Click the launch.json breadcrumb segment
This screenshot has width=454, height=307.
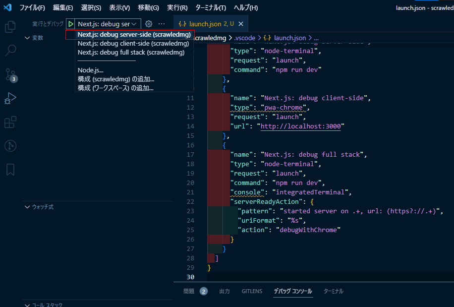[x=290, y=38]
